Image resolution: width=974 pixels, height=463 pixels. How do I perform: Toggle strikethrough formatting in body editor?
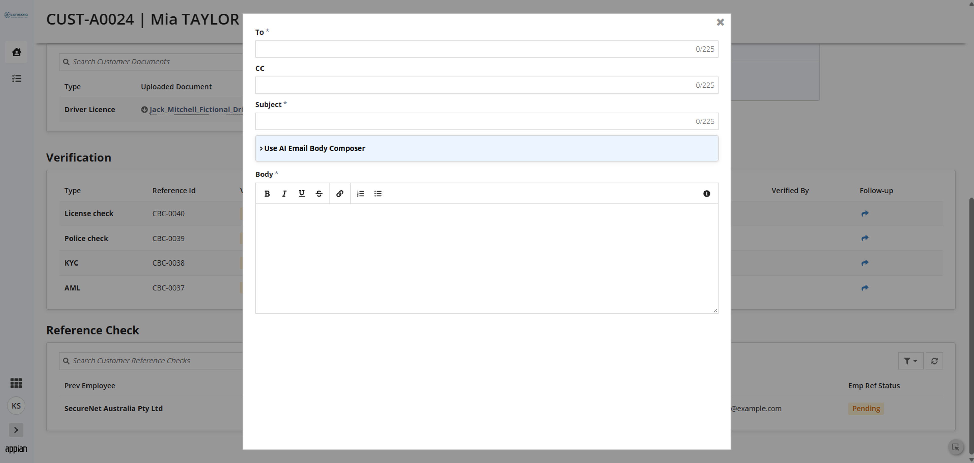click(319, 194)
